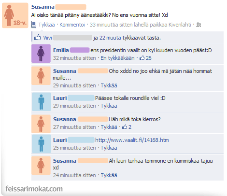
Task: Click Kommentoi under the post
Action: (72, 25)
